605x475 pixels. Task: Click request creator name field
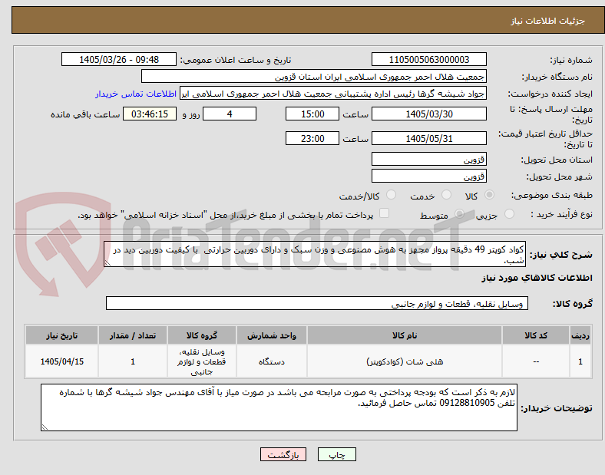coord(333,94)
